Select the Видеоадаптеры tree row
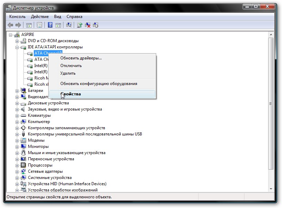The height and width of the screenshot is (208, 282). [38, 97]
